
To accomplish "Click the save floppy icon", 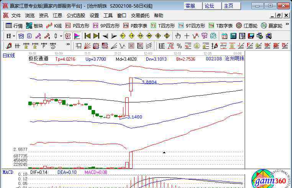I will pos(251,36).
